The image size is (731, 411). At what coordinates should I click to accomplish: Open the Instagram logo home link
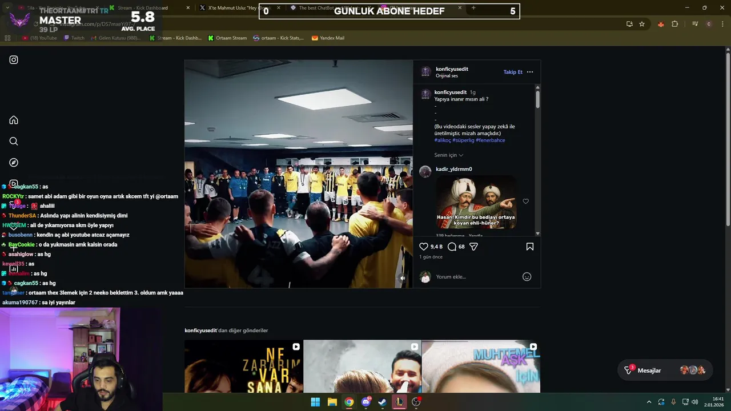point(14,60)
